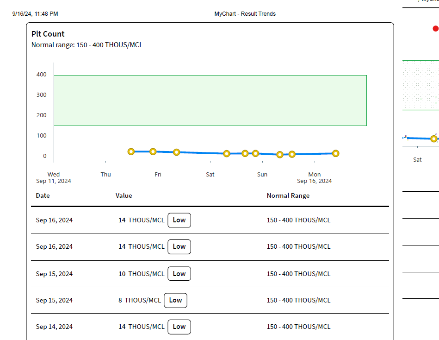Click the Low badge for the 10 THOUS/MCL result
Viewport: 439px width, 340px height.
(x=179, y=274)
